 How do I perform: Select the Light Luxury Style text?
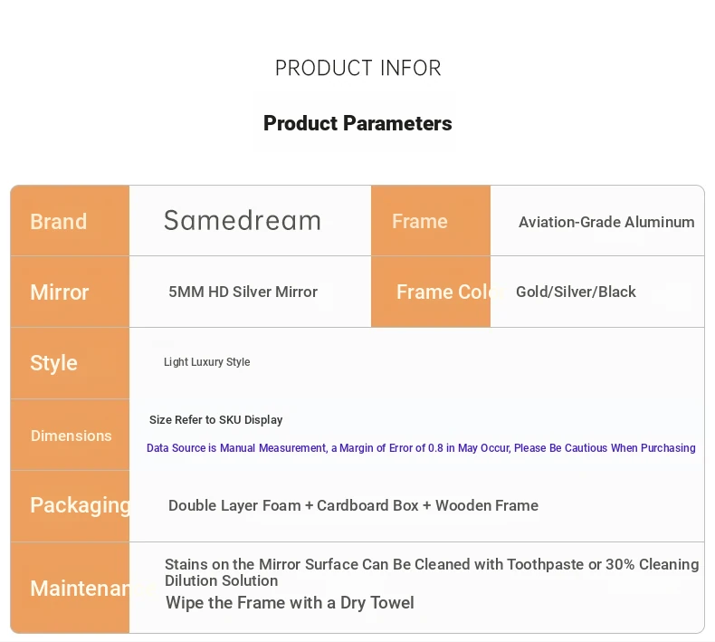(206, 362)
